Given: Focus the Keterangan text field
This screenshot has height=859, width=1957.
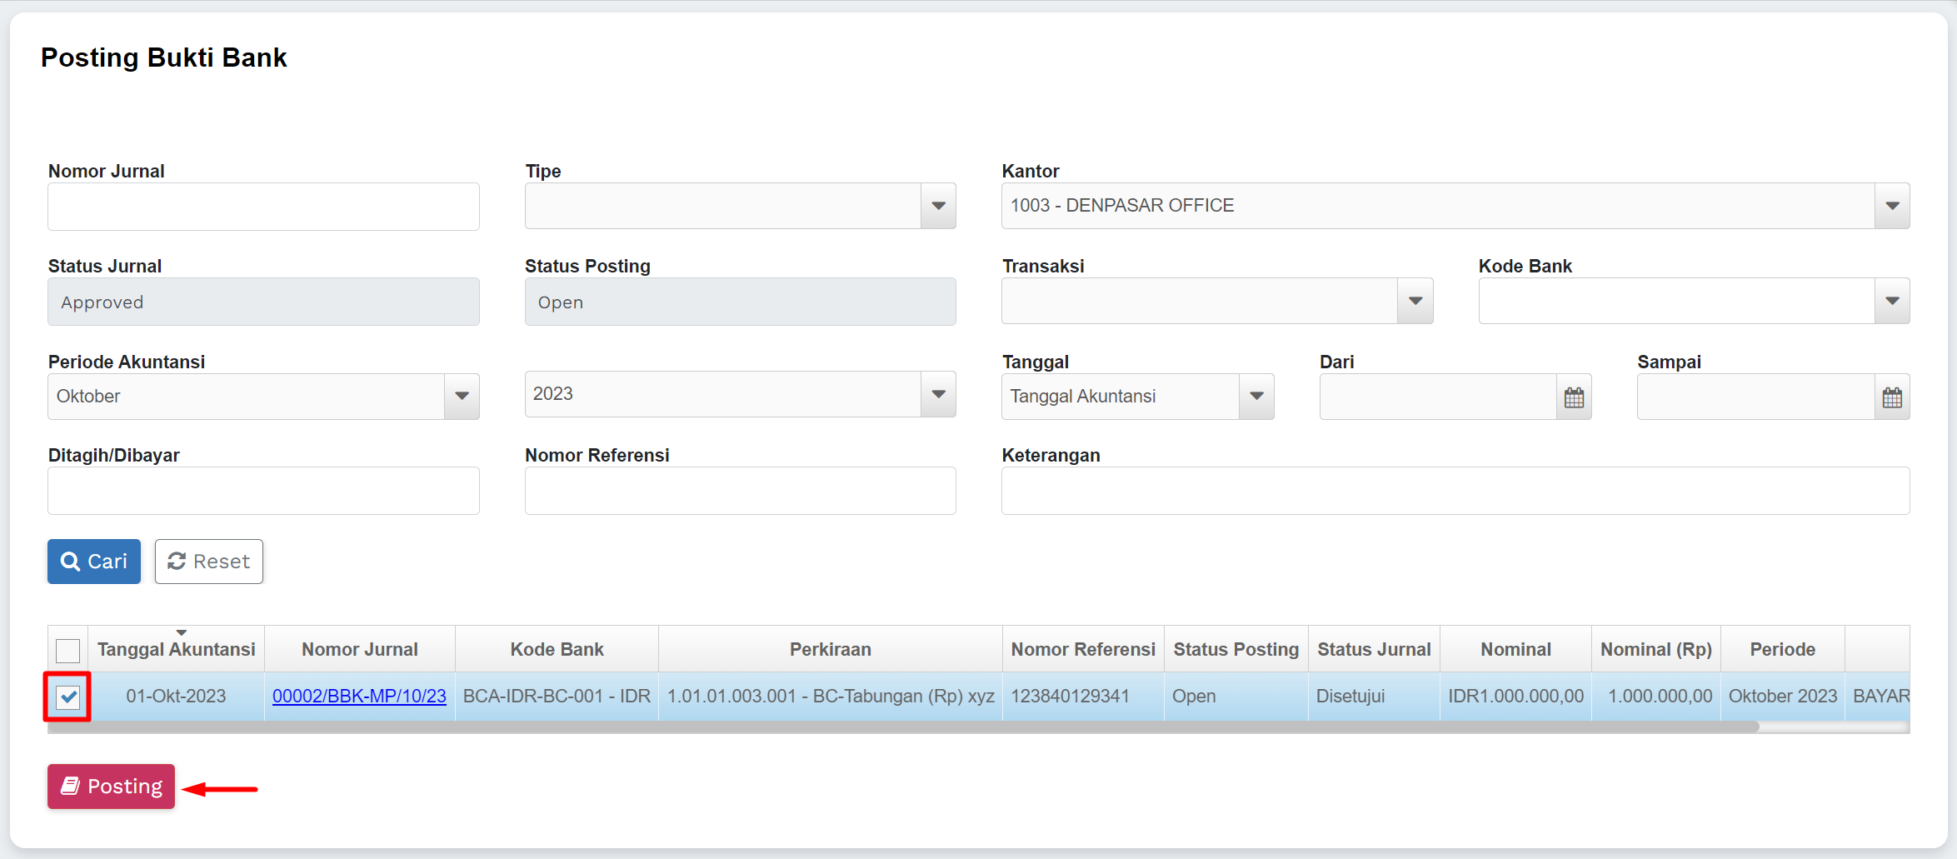Looking at the screenshot, I should click(x=1455, y=491).
